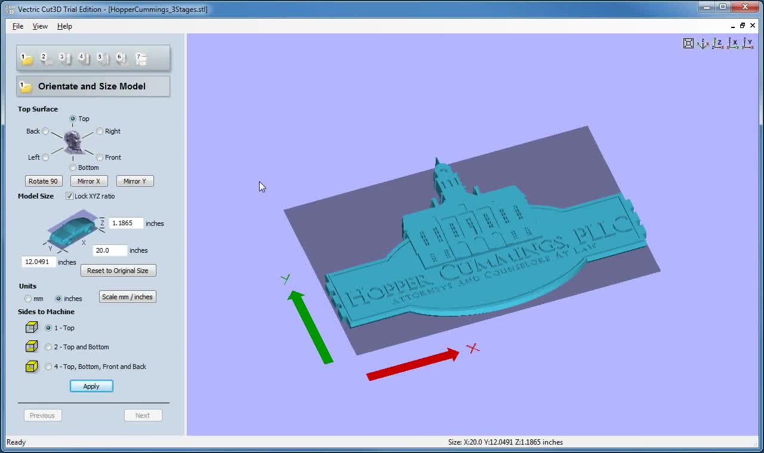The height and width of the screenshot is (453, 764).
Task: Click the green Y axis arrow
Action: [x=310, y=327]
